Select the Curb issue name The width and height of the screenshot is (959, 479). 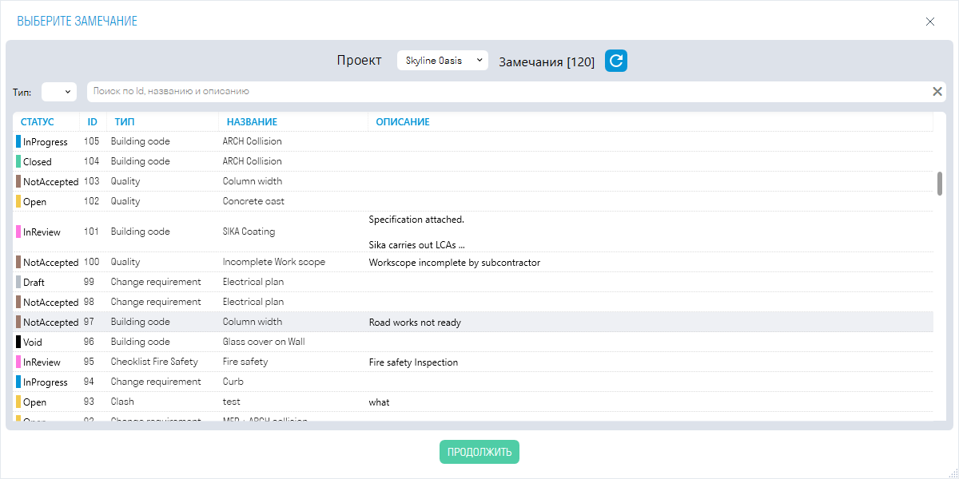point(233,382)
